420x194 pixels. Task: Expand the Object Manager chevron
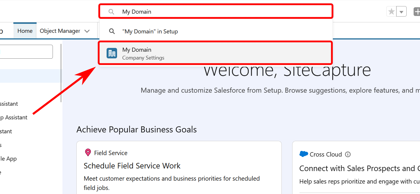point(87,31)
